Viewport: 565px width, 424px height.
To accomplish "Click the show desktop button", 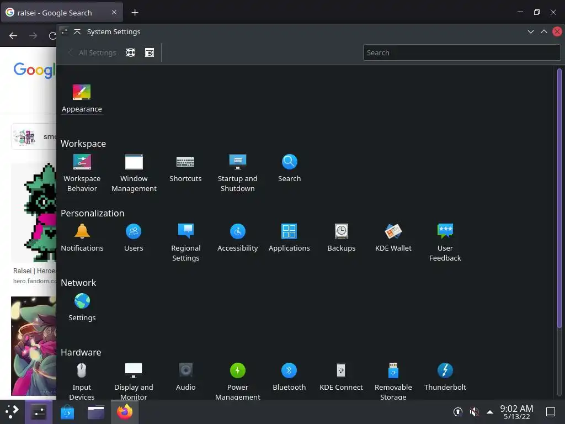I will [x=551, y=412].
